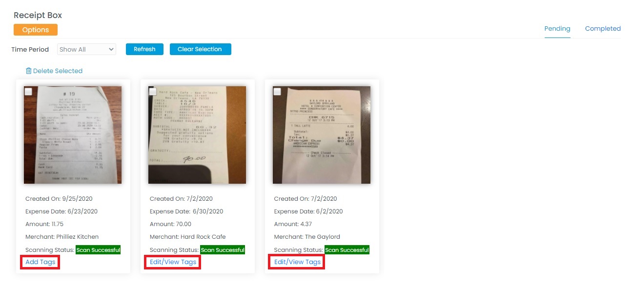Open the Gaylord receipt image
Image resolution: width=633 pixels, height=287 pixels.
pyautogui.click(x=322, y=135)
